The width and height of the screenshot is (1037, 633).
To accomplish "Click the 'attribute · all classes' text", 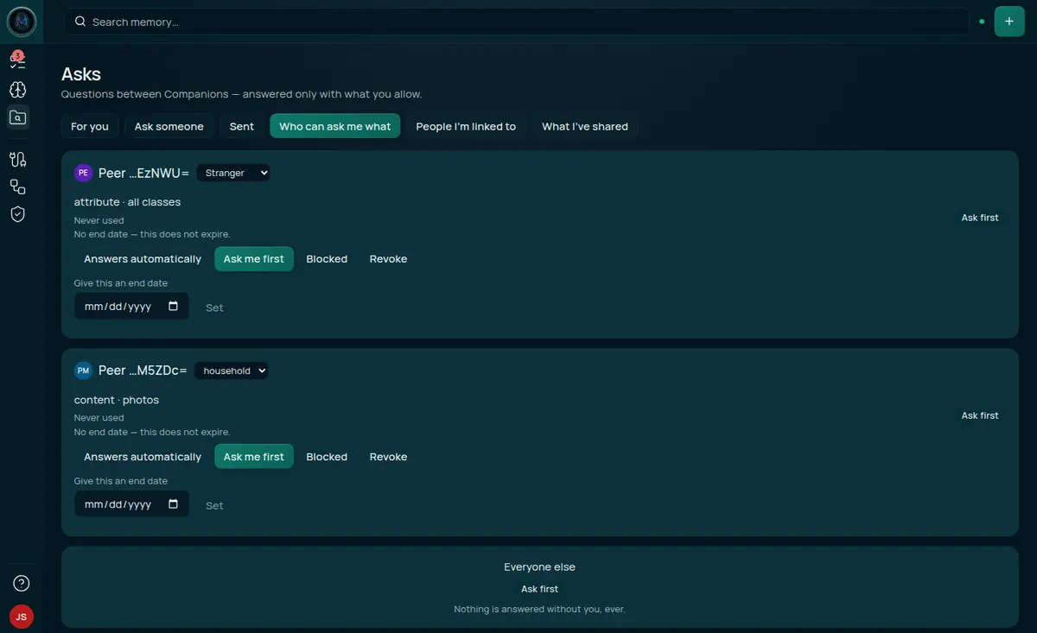I will [x=127, y=202].
